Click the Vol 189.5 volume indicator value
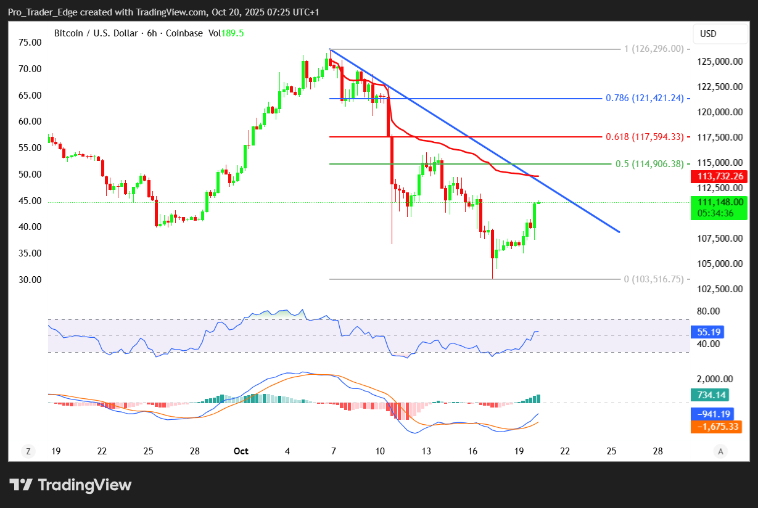The width and height of the screenshot is (758, 508). pyautogui.click(x=228, y=33)
